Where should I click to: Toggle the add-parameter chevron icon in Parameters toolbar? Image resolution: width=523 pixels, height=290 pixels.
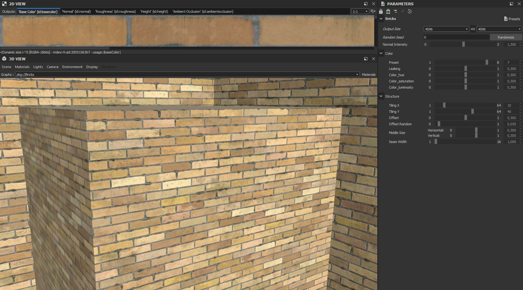pyautogui.click(x=395, y=12)
